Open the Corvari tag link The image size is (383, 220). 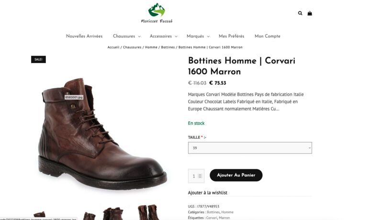coord(211,218)
